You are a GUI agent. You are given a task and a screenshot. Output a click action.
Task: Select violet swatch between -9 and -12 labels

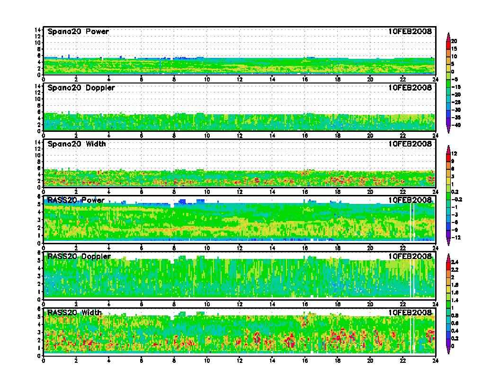tap(448, 234)
